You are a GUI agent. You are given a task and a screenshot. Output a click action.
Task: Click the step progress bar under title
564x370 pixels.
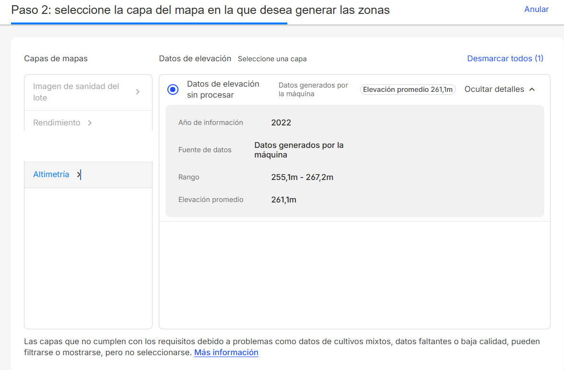coord(149,23)
